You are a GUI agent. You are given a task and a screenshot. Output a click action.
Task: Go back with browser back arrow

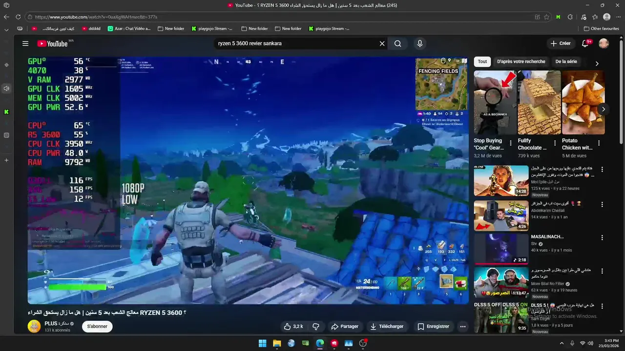click(x=6, y=17)
